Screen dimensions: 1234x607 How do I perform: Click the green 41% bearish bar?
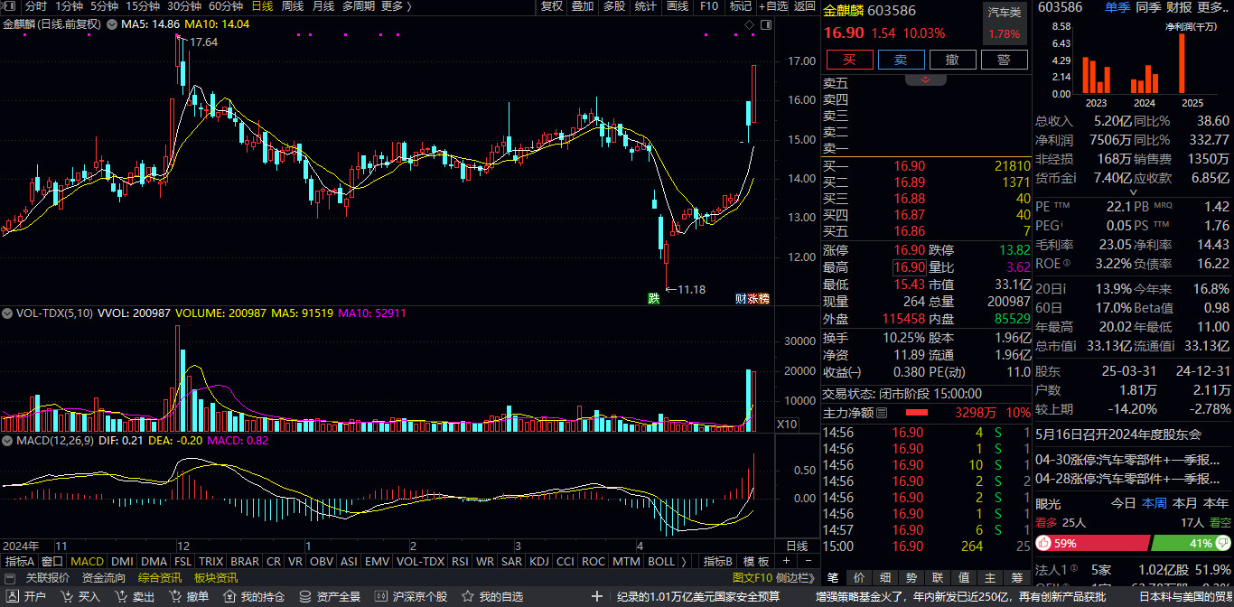1191,543
